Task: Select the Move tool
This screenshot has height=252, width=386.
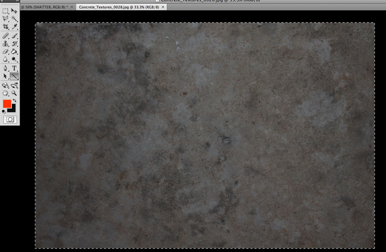Action: pyautogui.click(x=14, y=11)
